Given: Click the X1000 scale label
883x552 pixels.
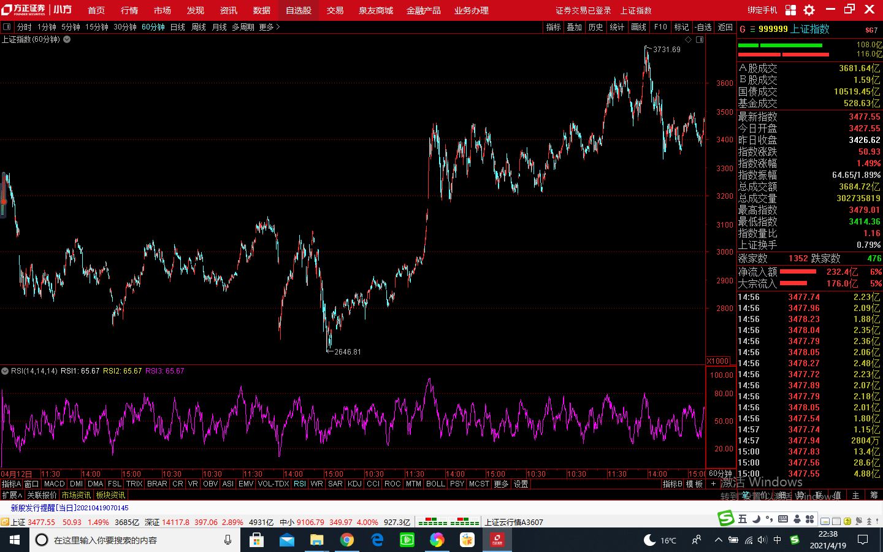Looking at the screenshot, I should (x=718, y=361).
